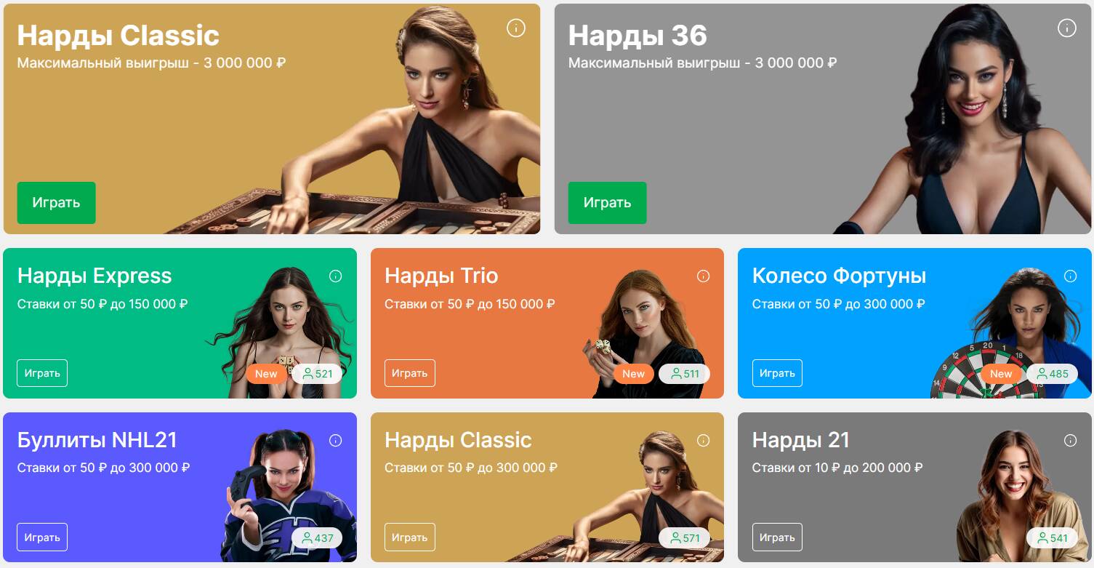Click info icon on Нарды Express card

click(x=335, y=276)
